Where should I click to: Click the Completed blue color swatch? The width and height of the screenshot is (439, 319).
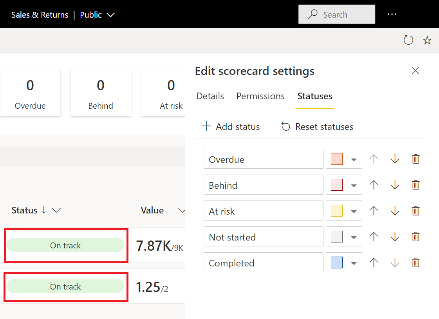point(336,262)
